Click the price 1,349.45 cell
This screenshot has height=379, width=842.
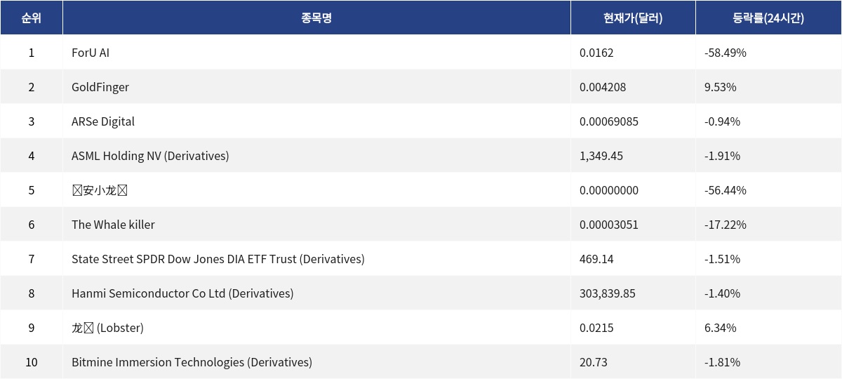coord(601,156)
